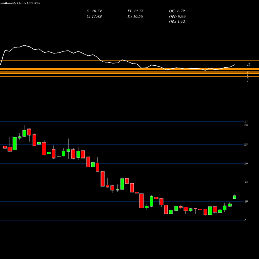
Task: Select the H: 11.78 high value
Action: [136, 11]
